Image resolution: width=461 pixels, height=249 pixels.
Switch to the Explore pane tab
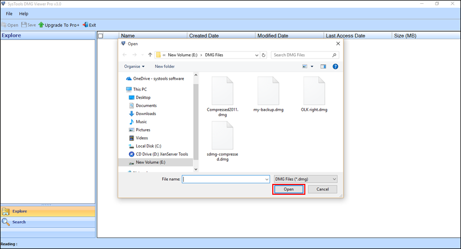pos(48,211)
